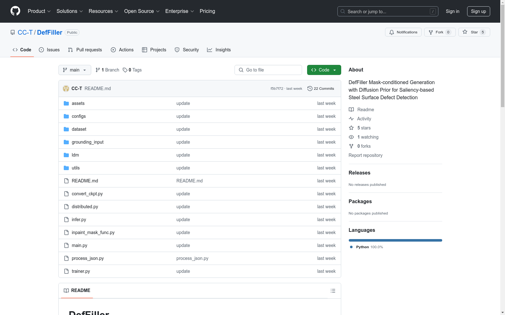Click the Notifications bell button

403,32
